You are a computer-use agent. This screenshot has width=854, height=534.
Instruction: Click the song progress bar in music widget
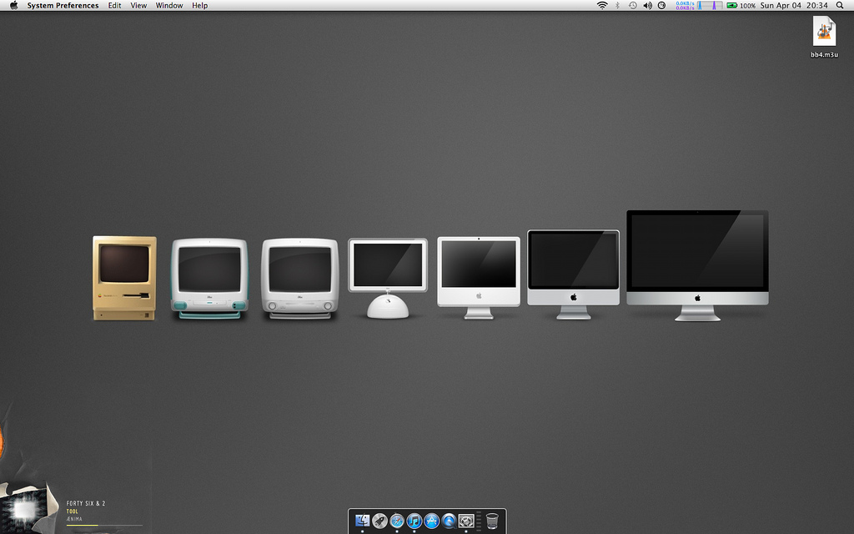pos(104,526)
